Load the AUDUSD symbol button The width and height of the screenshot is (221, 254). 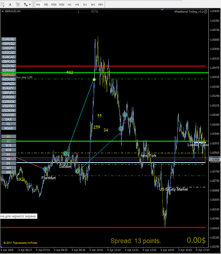(9, 66)
